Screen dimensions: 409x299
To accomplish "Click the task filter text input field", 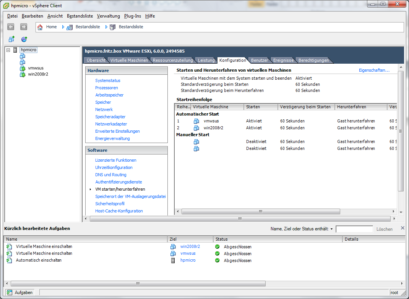I will pos(354,229).
